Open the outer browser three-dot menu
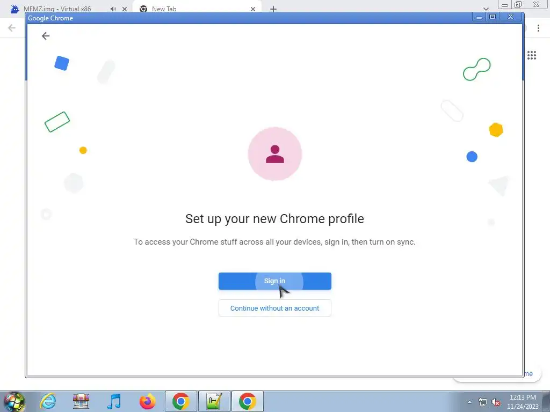550x412 pixels. [538, 28]
